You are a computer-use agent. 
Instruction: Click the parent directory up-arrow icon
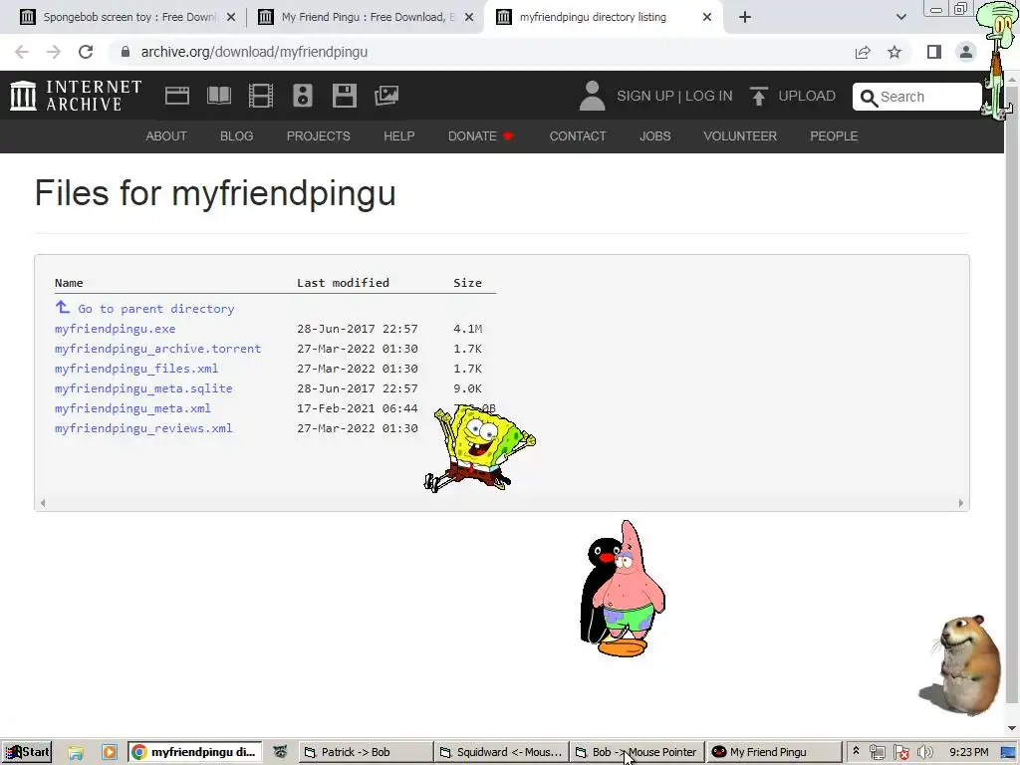point(63,307)
